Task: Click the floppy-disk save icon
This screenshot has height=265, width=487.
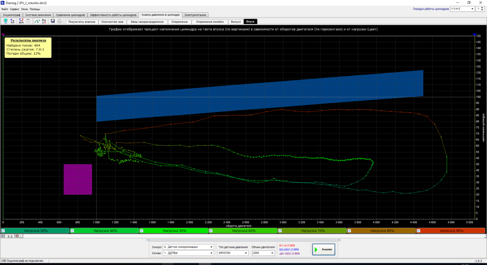Action: pos(52,21)
